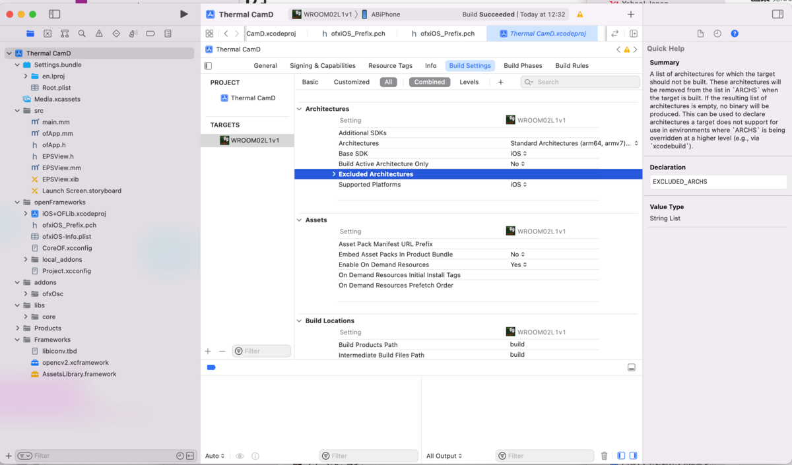Viewport: 792px width, 465px height.
Task: Select the WROOM02L1v1 target
Action: [247, 140]
